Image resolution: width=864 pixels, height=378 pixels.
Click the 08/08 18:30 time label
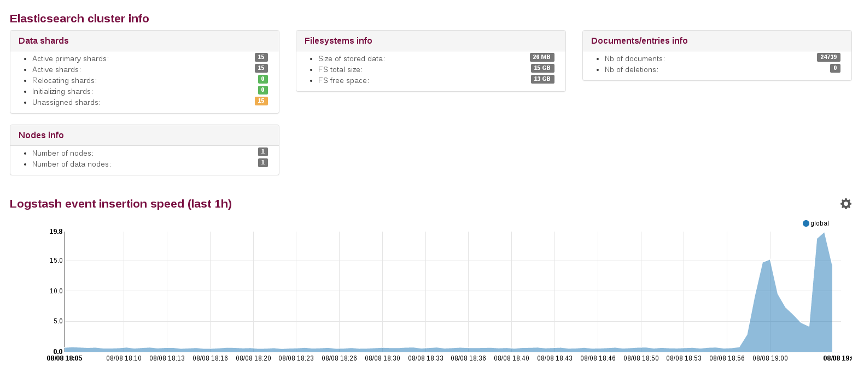click(382, 358)
